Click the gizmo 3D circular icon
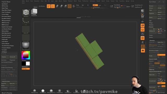Viewport: 167px width, 94px height. pos(70,6)
